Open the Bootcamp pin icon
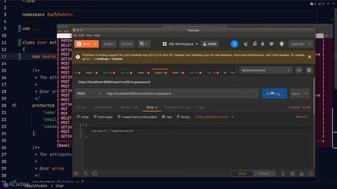 [283, 174]
